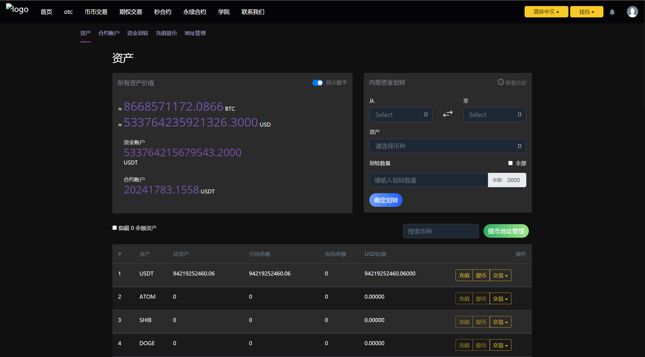
Task: Open the user avatar profile icon
Action: tap(632, 12)
